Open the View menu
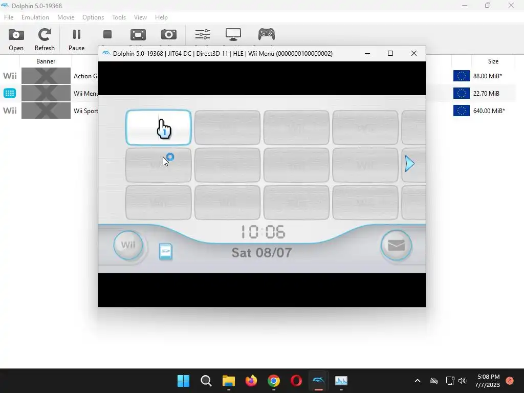The width and height of the screenshot is (524, 393). [x=140, y=17]
